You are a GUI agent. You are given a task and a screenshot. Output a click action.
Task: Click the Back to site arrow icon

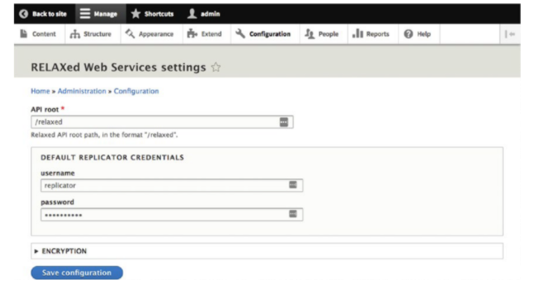click(x=24, y=14)
